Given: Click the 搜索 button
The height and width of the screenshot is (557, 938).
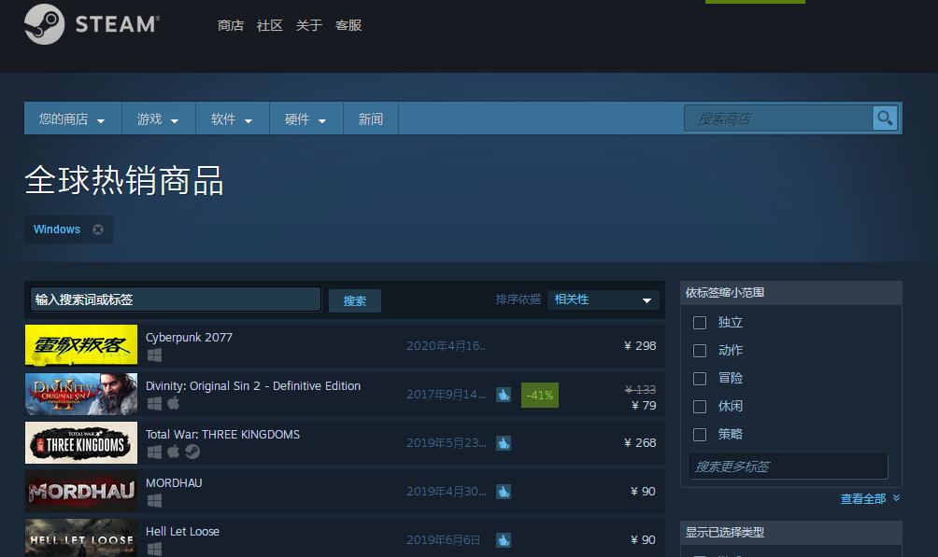Looking at the screenshot, I should tap(355, 300).
